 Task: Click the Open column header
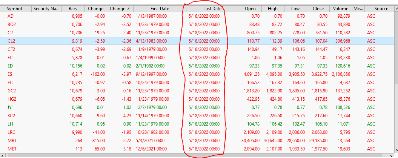(x=250, y=8)
